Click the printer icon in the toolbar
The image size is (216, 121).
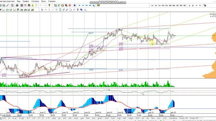[17, 5]
